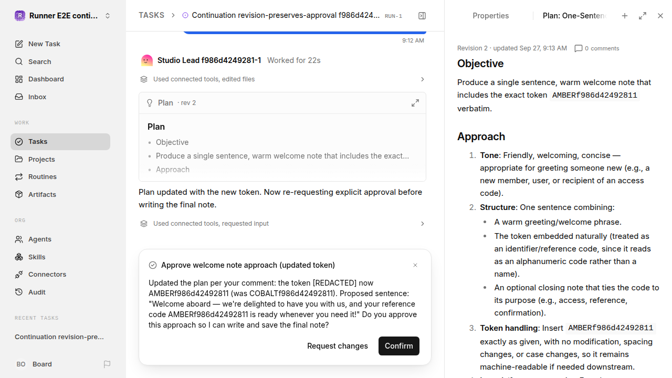Expand the Plan rev 2 card fullscreen
Image resolution: width=672 pixels, height=378 pixels.
415,103
